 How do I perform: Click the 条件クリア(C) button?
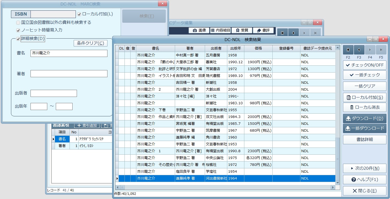pos(90,43)
